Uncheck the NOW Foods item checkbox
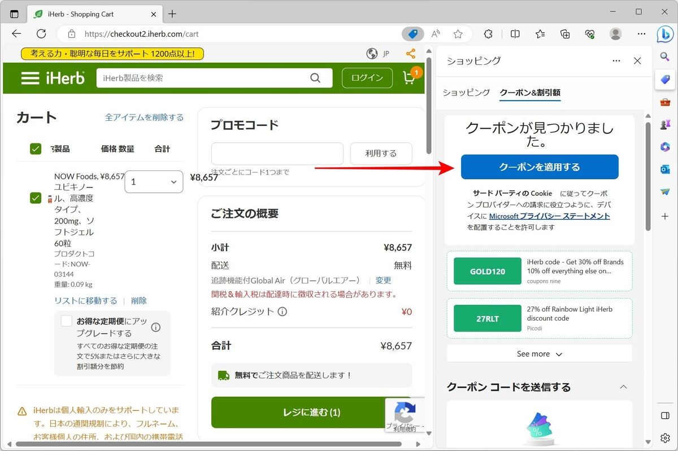 click(x=36, y=198)
